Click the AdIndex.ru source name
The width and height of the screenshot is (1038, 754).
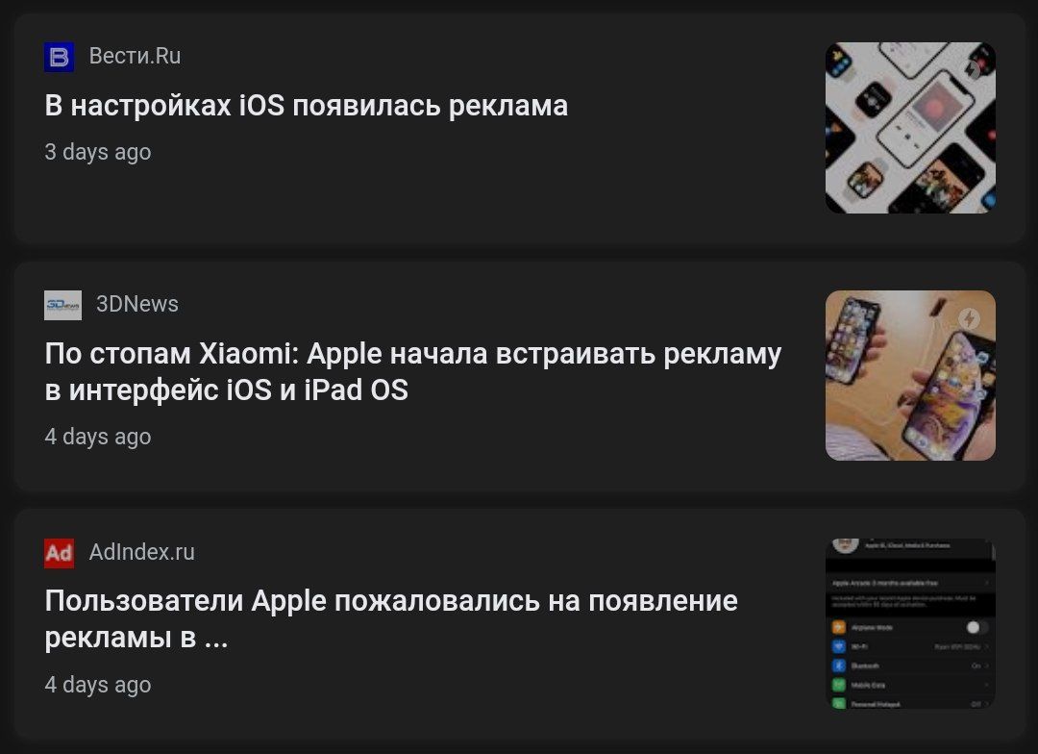pos(141,552)
